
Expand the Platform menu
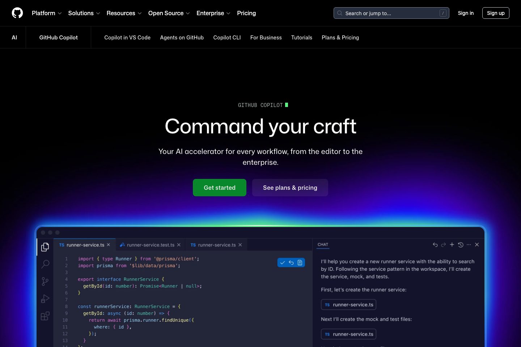tap(47, 13)
